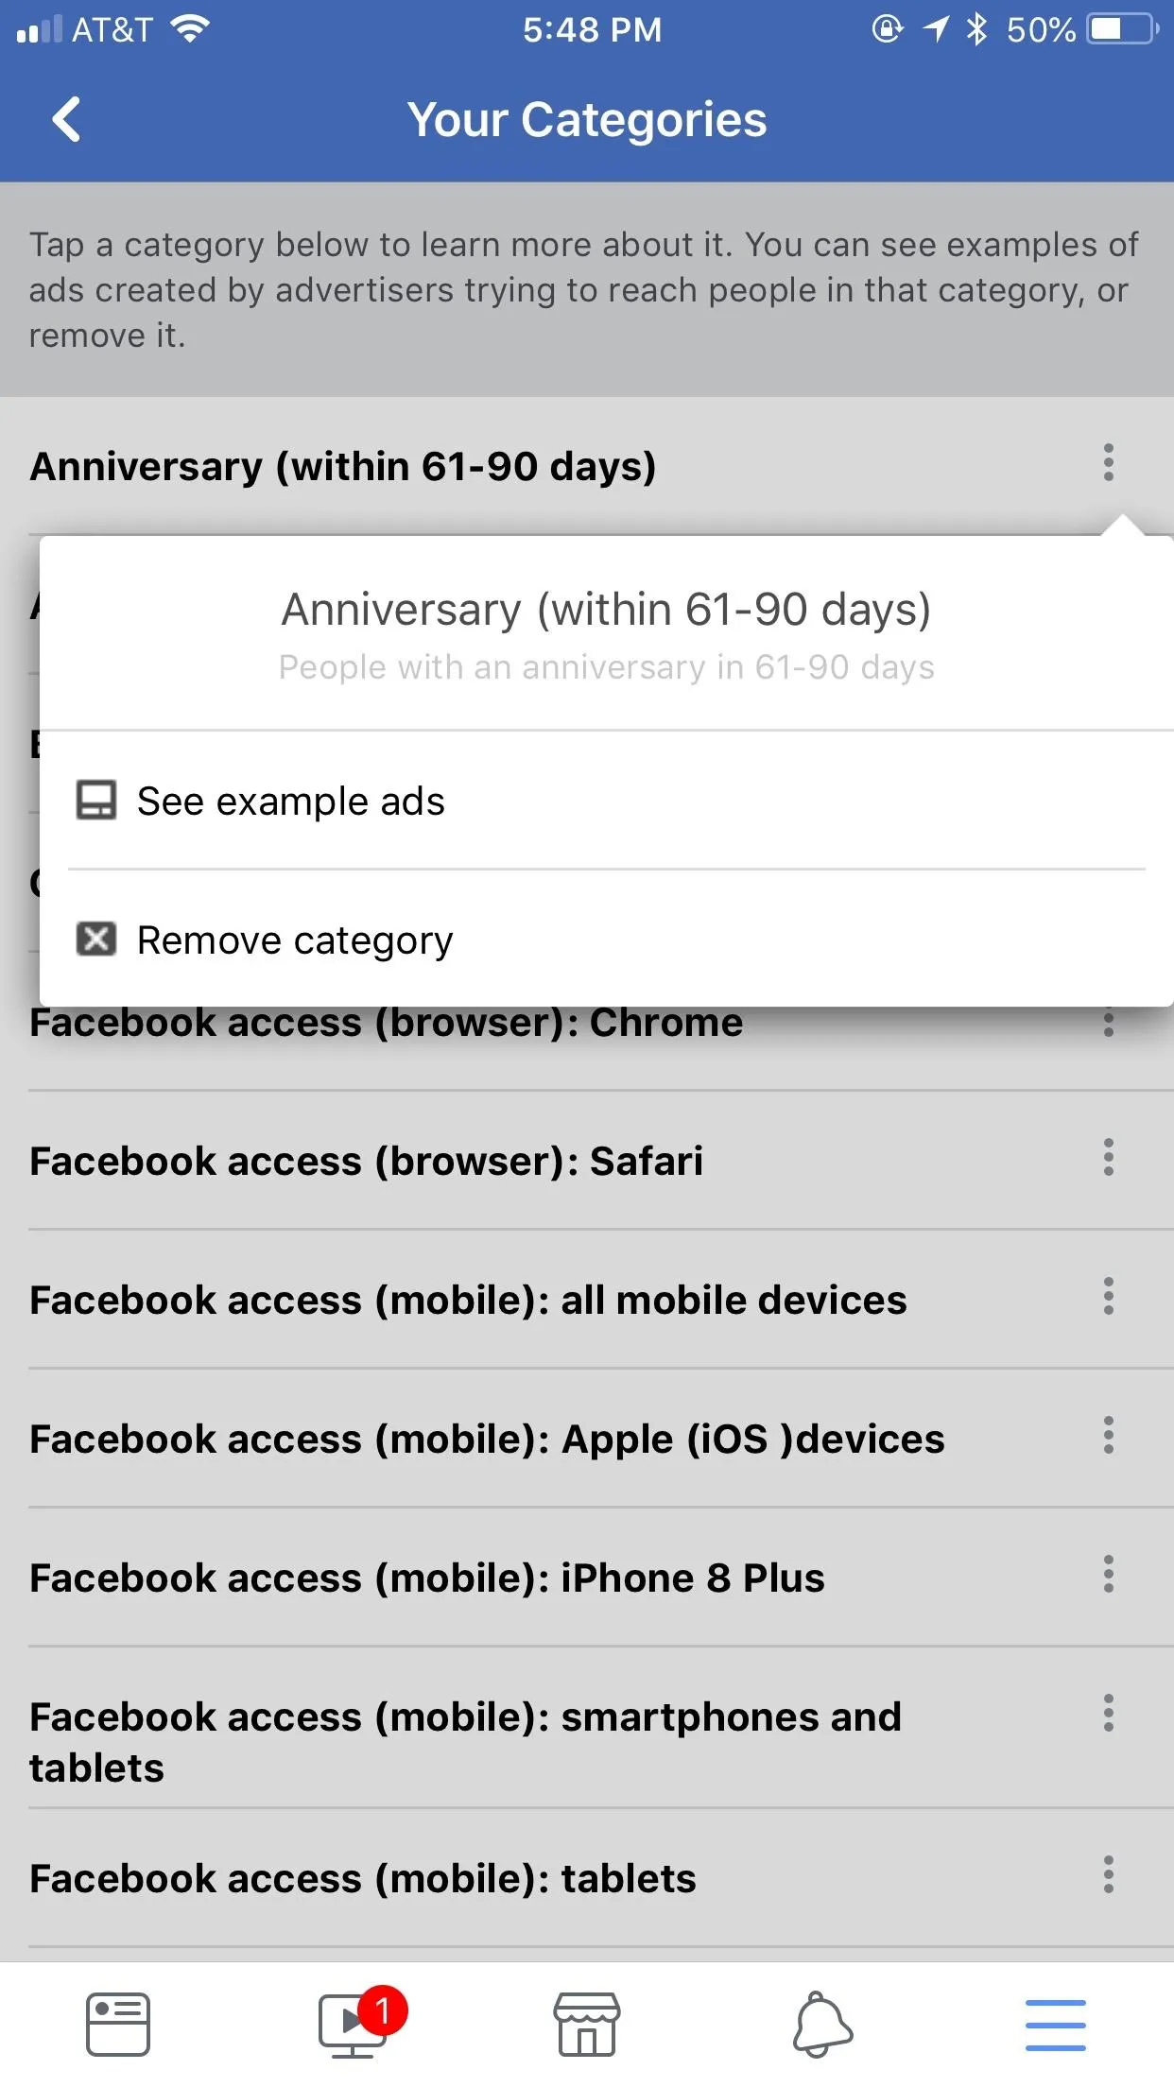
Task: Open more options for Anniversary category
Action: (x=1108, y=463)
